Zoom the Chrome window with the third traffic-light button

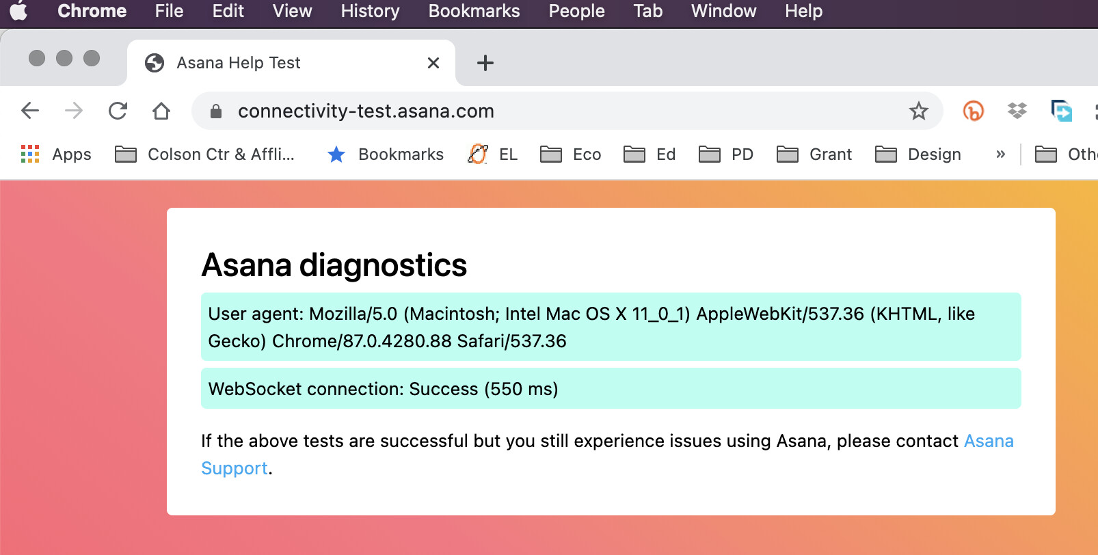coord(92,58)
